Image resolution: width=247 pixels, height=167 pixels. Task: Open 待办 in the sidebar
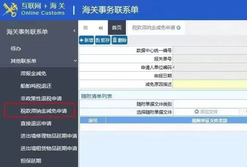16,48
